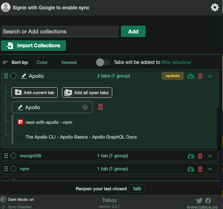Open the npm collection name

click(24, 169)
